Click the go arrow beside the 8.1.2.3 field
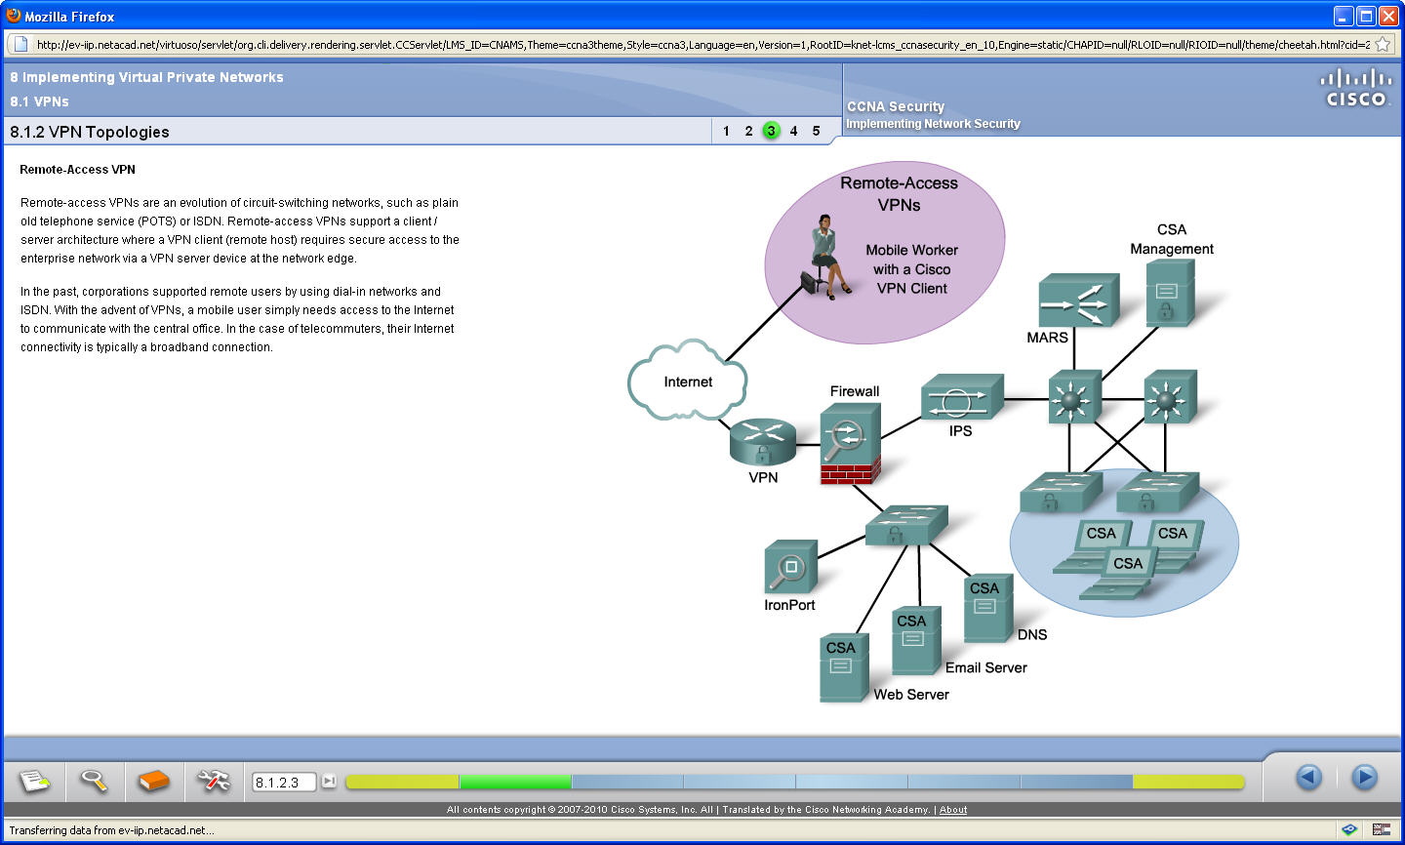 pyautogui.click(x=329, y=781)
